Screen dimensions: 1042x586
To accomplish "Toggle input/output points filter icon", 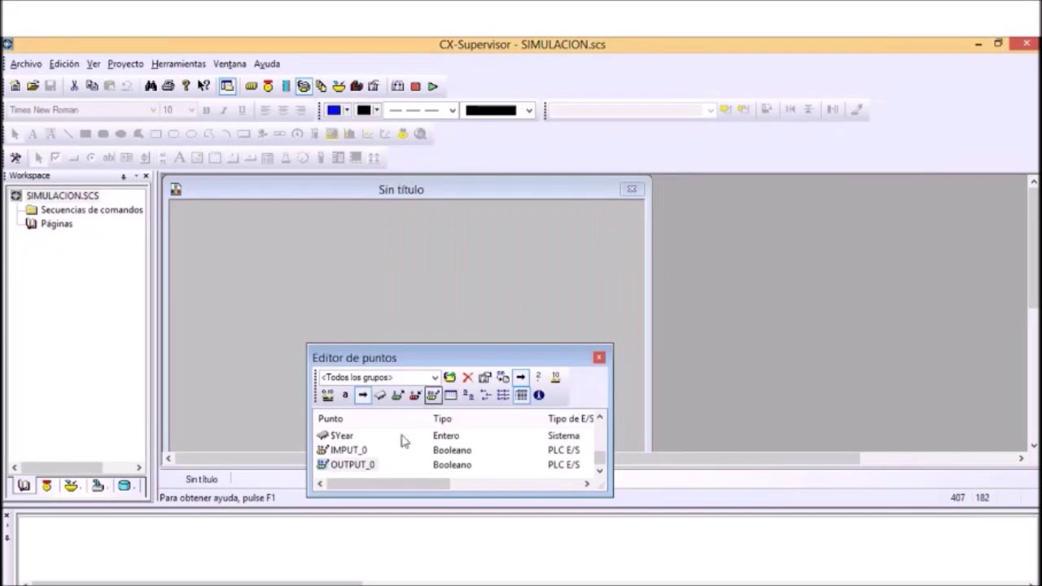I will coord(432,396).
